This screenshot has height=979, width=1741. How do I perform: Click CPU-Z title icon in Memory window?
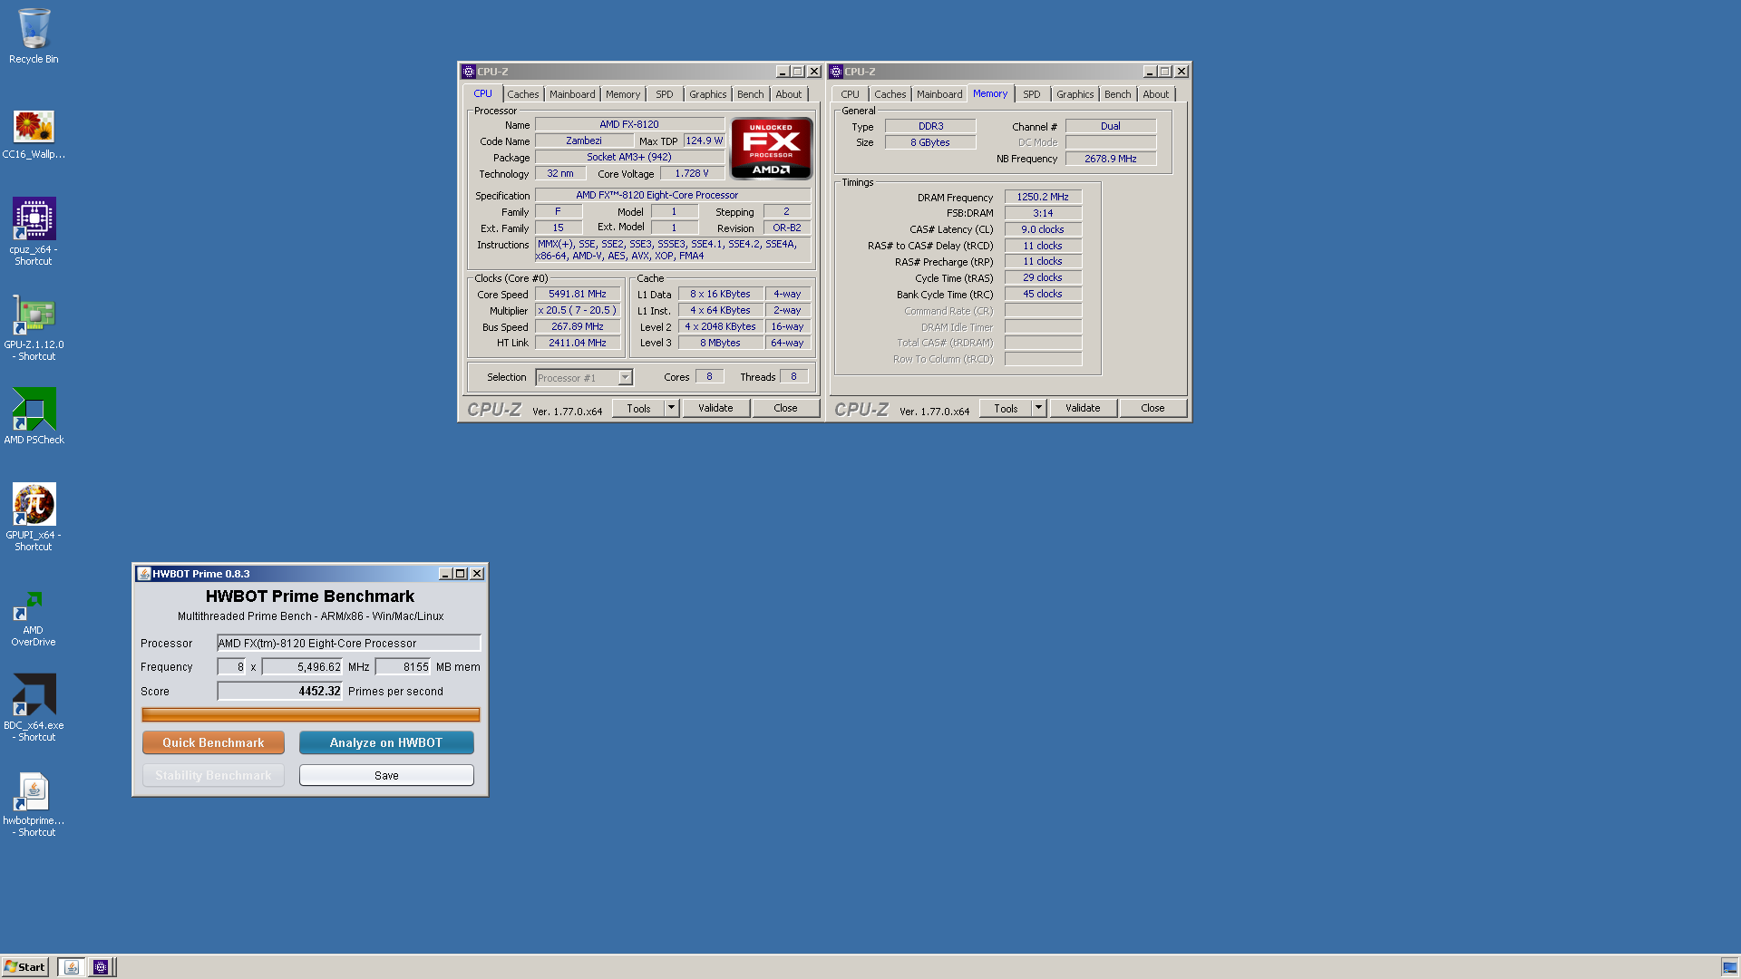tap(835, 72)
